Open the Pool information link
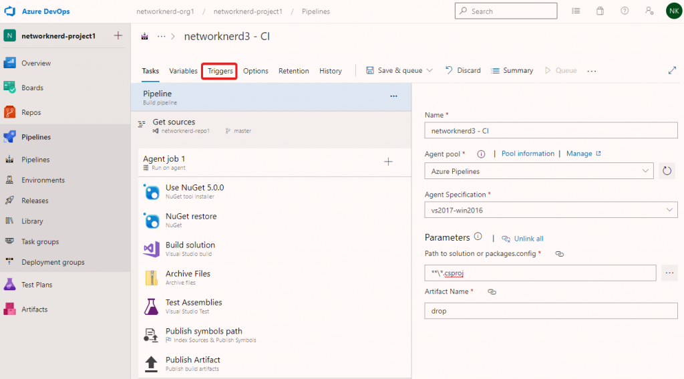 pos(528,154)
